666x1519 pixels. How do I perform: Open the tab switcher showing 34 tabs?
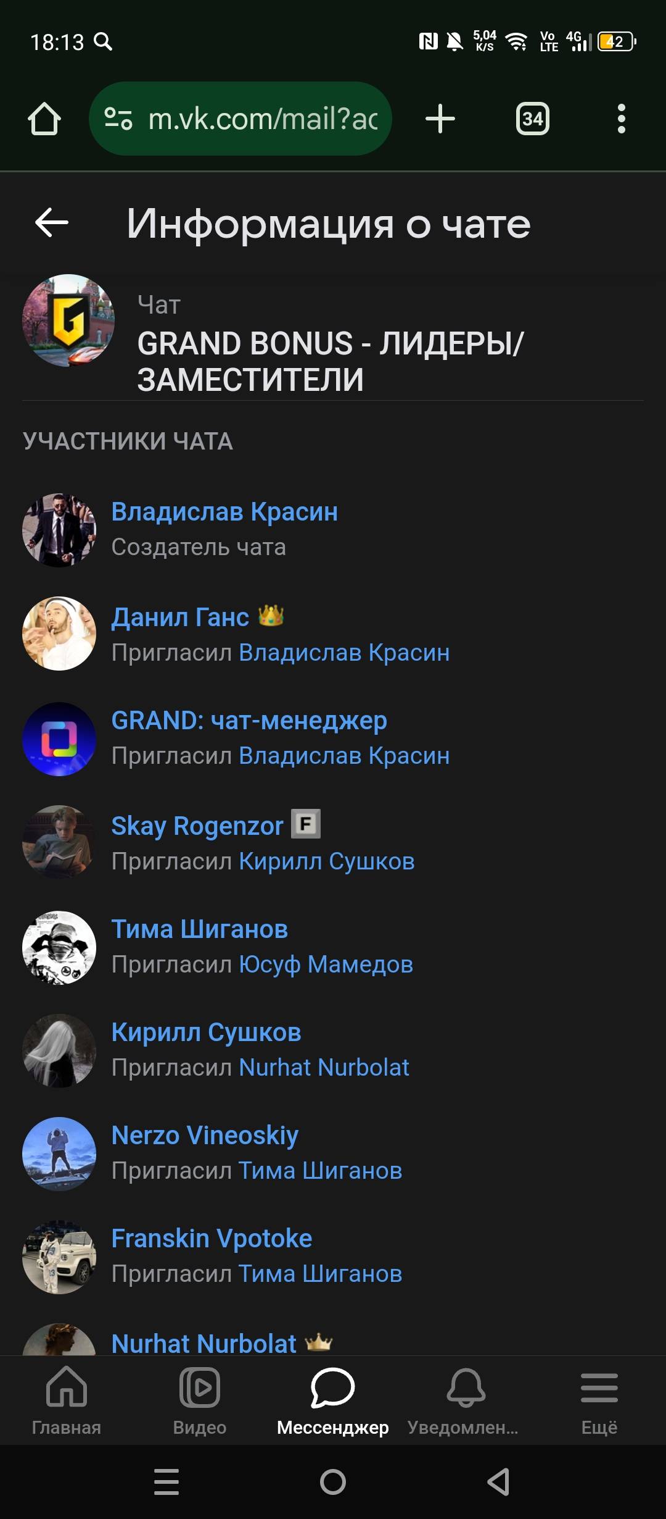[533, 119]
